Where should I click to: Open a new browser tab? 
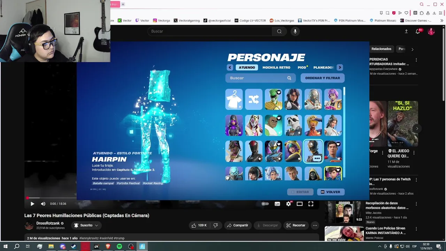point(123,4)
